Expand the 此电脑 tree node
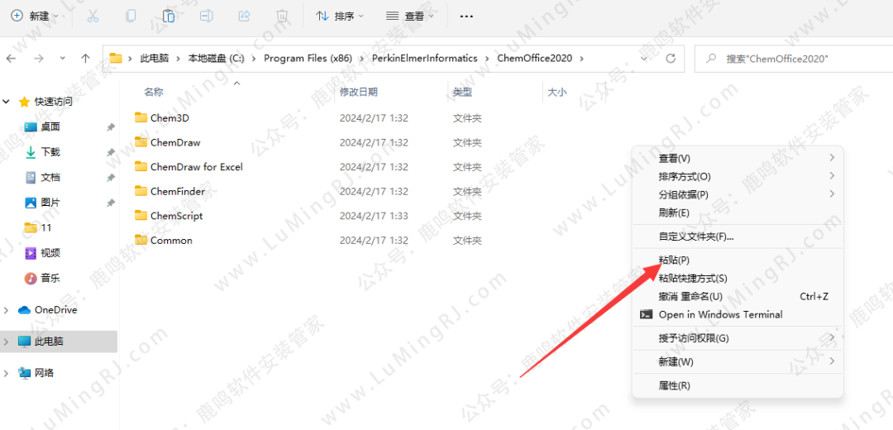The width and height of the screenshot is (893, 430). [x=7, y=342]
